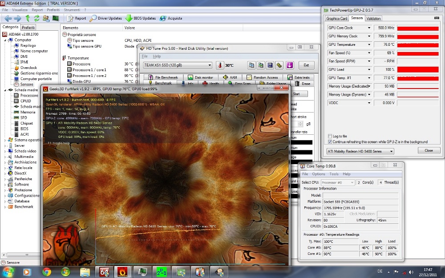The height and width of the screenshot is (278, 445).
Task: Open the GPU Core Clock sensor dropdown
Action: (369, 28)
